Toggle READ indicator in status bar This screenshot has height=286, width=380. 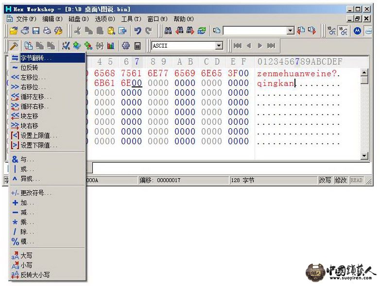point(356,180)
